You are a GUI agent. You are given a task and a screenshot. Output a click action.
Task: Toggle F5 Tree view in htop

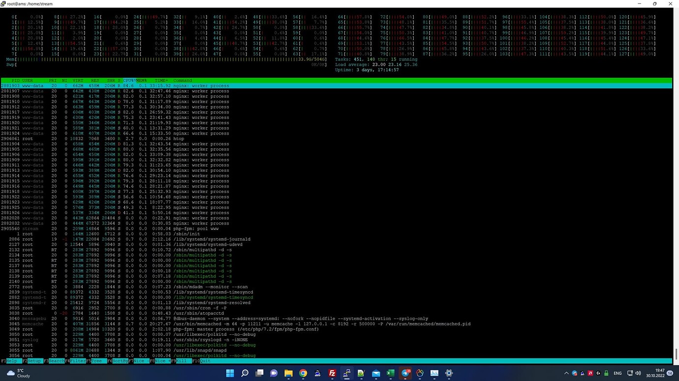click(96, 361)
